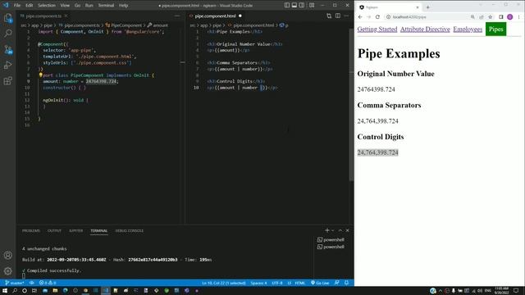Open the Explorer view in activity bar
Screen dimensions: 525x295
[7, 18]
